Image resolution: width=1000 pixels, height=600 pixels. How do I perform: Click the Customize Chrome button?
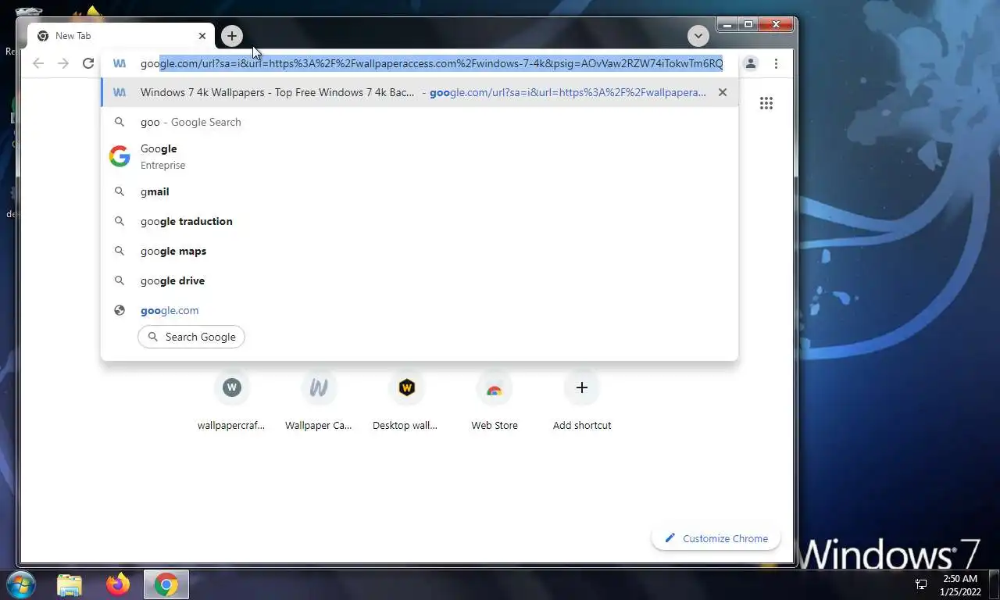[x=716, y=538]
